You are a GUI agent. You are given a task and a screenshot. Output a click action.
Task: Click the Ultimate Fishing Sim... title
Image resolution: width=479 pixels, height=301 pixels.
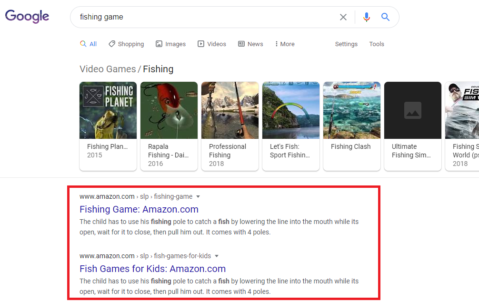pyautogui.click(x=411, y=151)
